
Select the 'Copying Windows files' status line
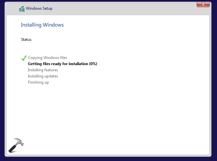click(x=48, y=58)
